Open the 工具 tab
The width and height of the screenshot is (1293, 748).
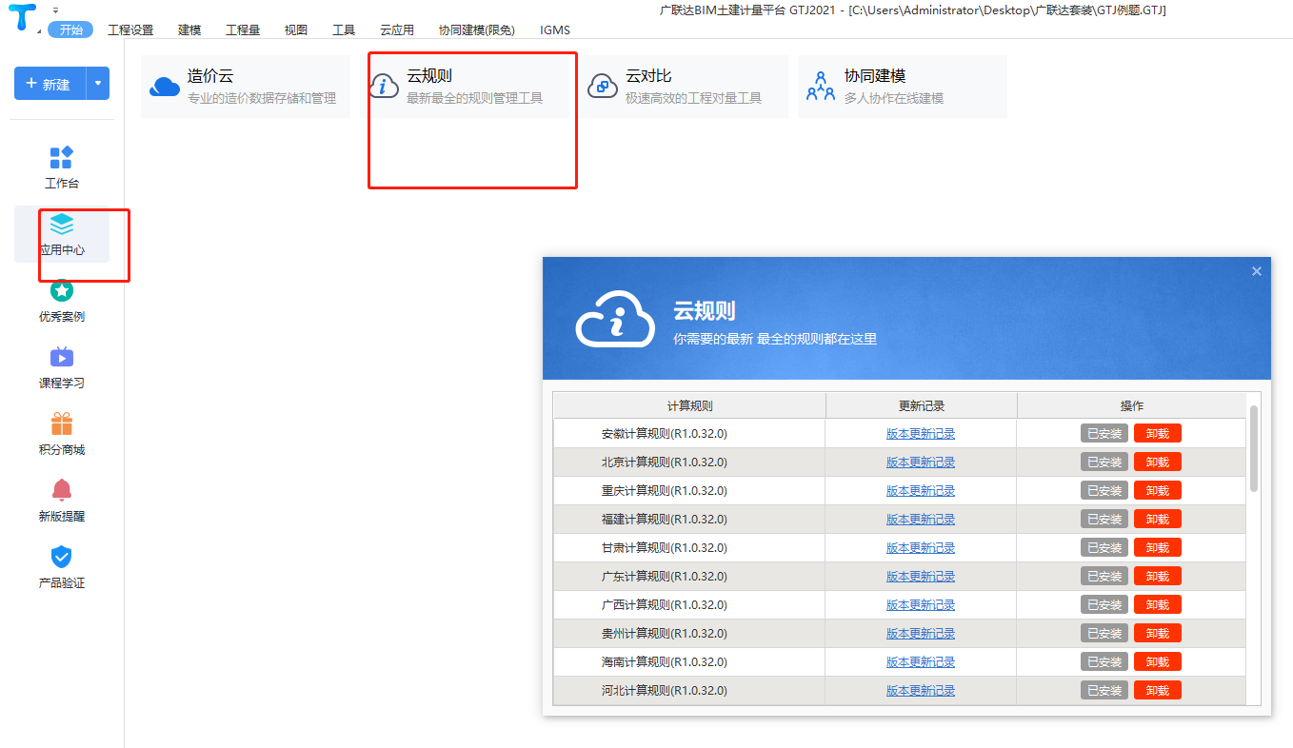344,30
